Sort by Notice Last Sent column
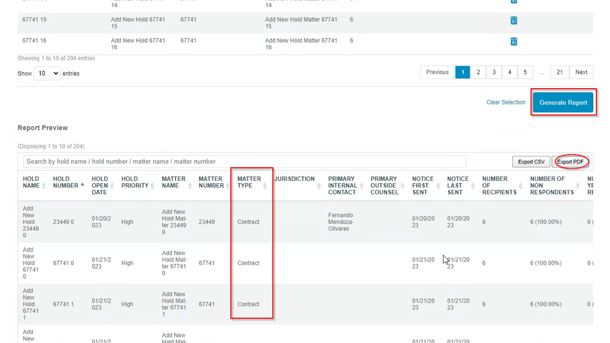 461,185
